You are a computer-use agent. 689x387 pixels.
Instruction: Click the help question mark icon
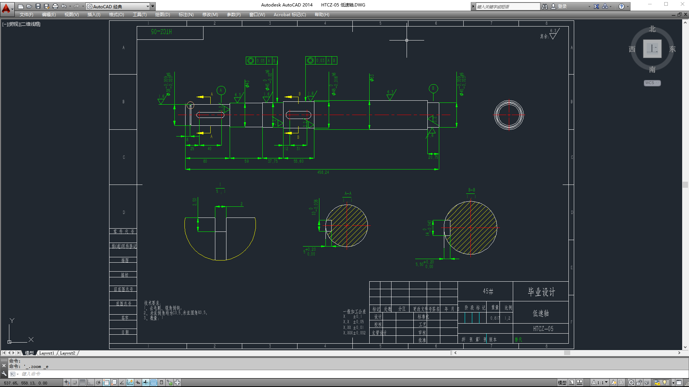tap(622, 6)
